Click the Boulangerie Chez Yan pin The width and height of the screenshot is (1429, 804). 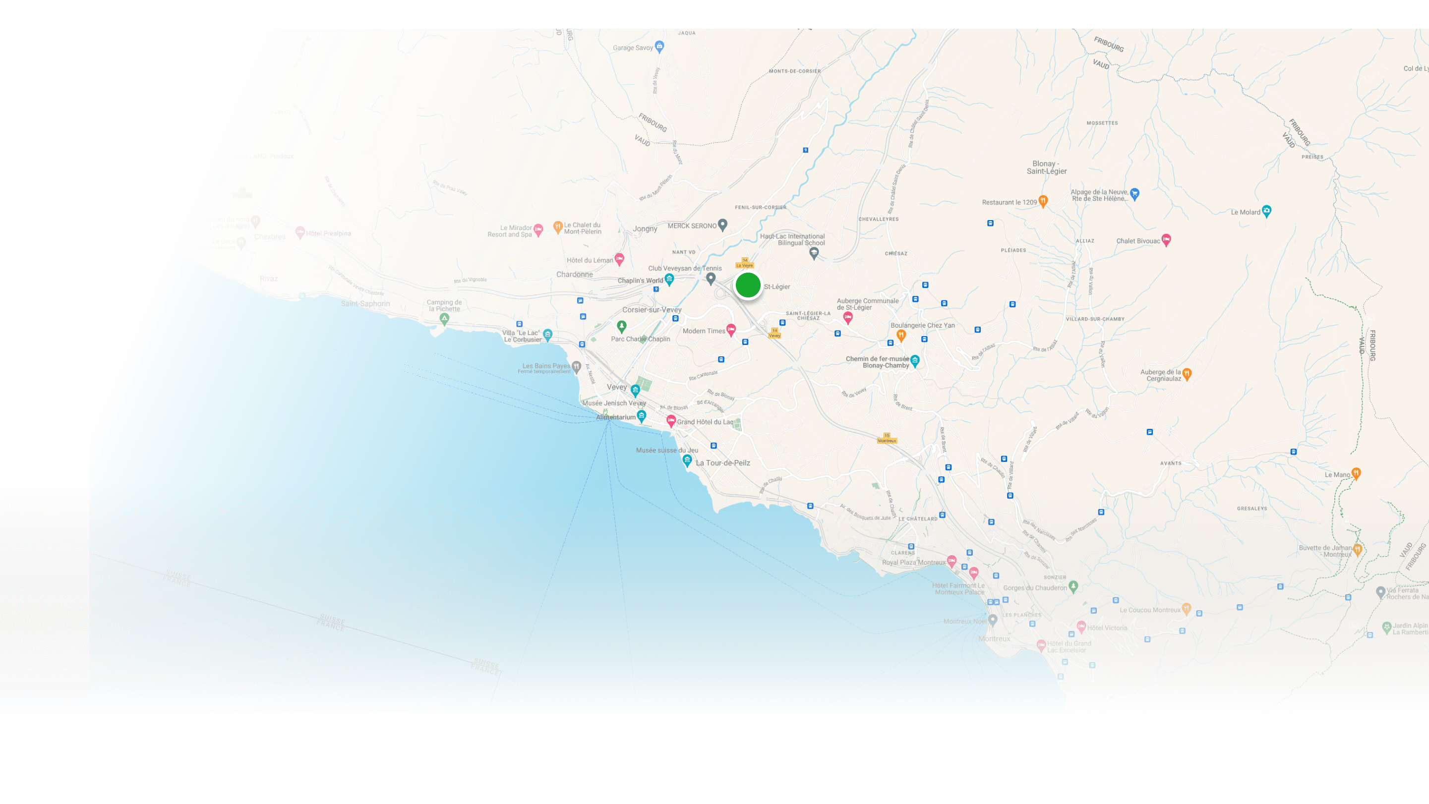pyautogui.click(x=901, y=335)
